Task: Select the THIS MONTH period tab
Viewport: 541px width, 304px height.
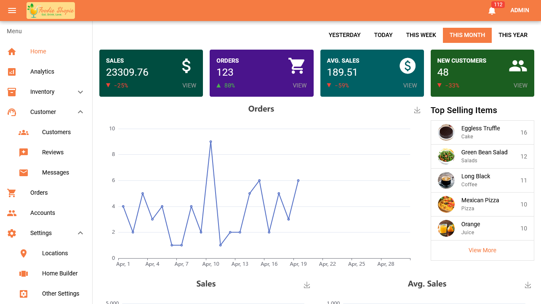Action: (x=467, y=35)
